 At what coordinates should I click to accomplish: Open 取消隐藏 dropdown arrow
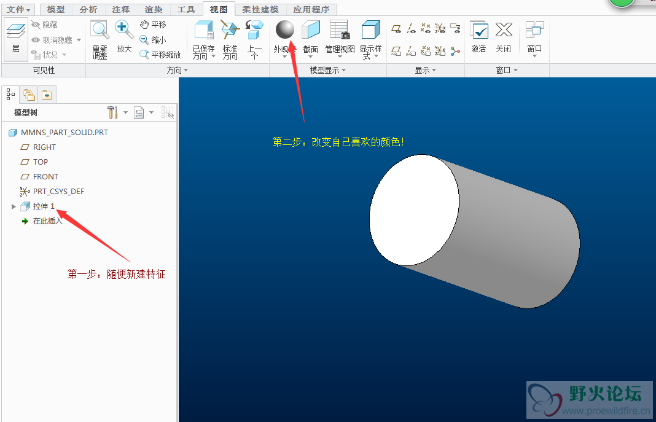pos(79,40)
